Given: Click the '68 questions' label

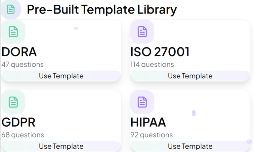Looking at the screenshot, I should click(x=23, y=135).
